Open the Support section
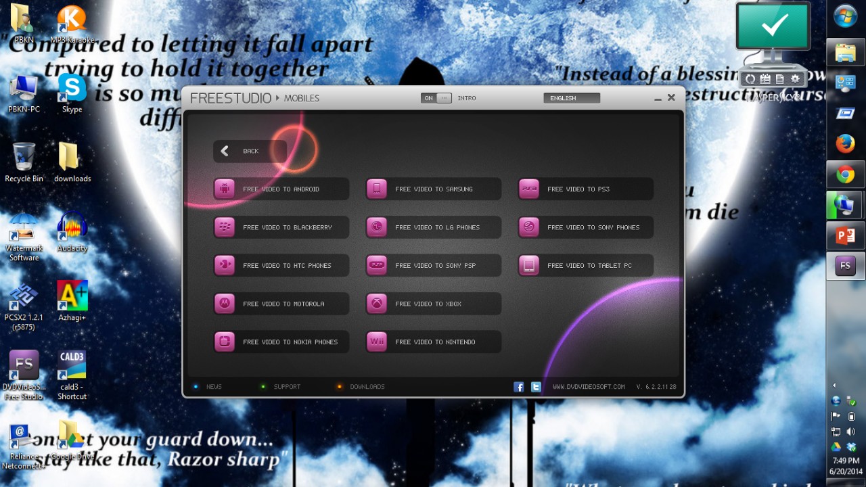The width and height of the screenshot is (866, 487). click(x=287, y=387)
